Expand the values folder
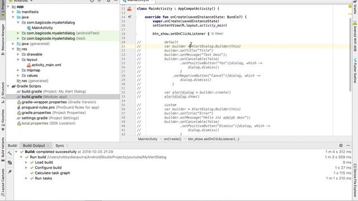358x201 pixels. 18,75
